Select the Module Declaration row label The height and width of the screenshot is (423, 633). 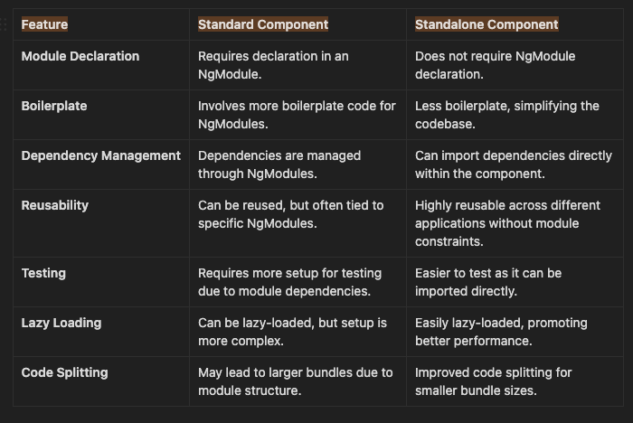coord(80,56)
